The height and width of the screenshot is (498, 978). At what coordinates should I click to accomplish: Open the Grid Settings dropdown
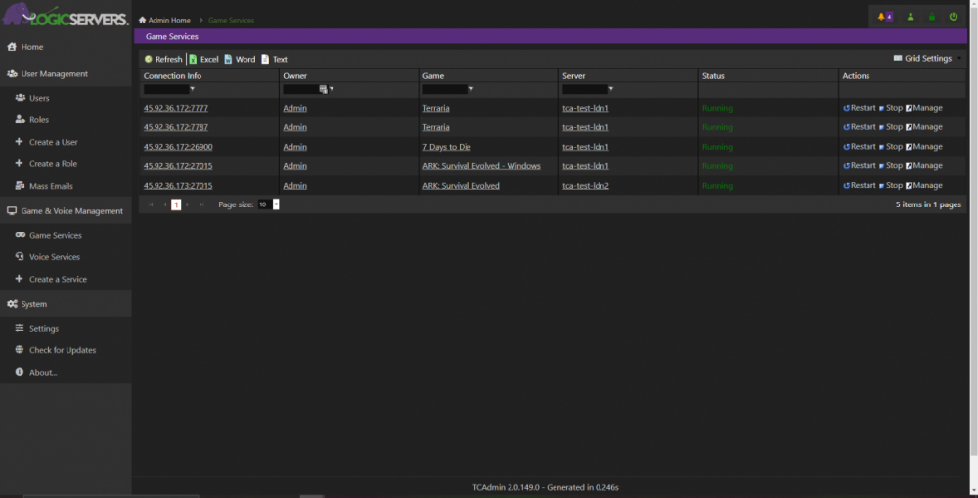pos(927,59)
